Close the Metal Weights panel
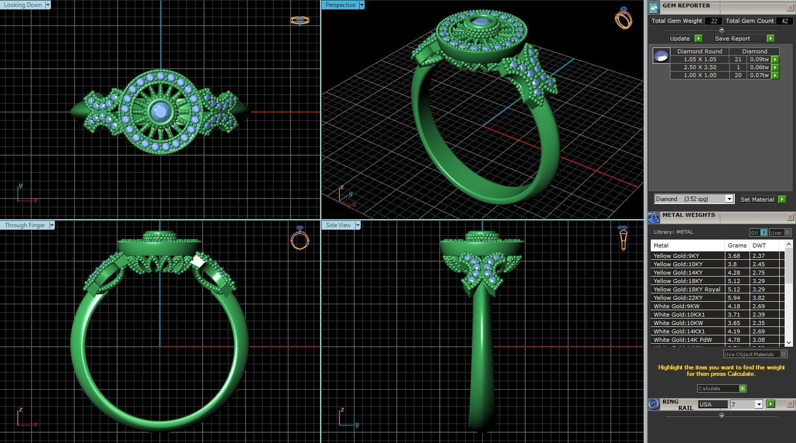This screenshot has width=796, height=443. click(790, 217)
